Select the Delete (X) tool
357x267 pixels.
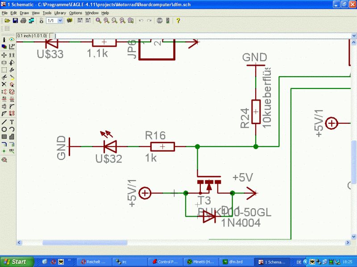(4, 84)
